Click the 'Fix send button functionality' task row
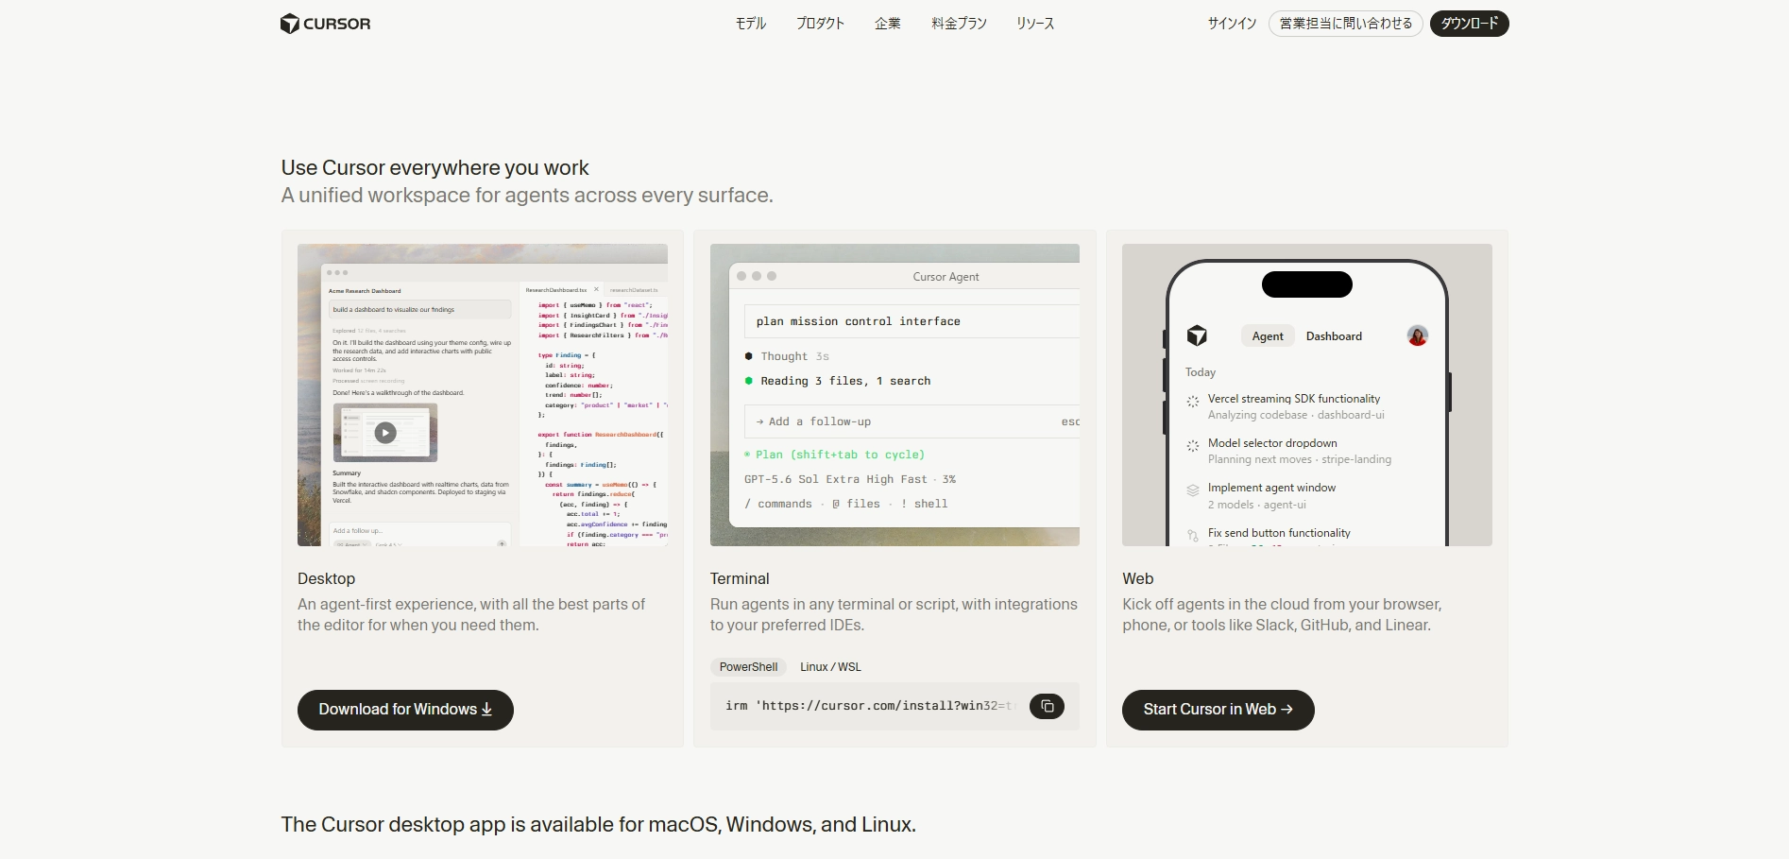Viewport: 1789px width, 859px height. pos(1309,536)
